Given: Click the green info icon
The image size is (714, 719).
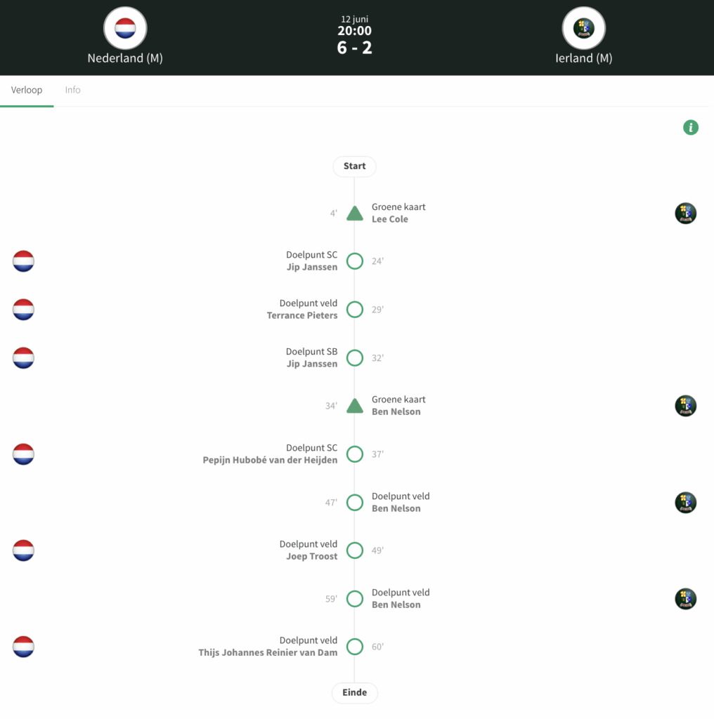Looking at the screenshot, I should tap(691, 127).
